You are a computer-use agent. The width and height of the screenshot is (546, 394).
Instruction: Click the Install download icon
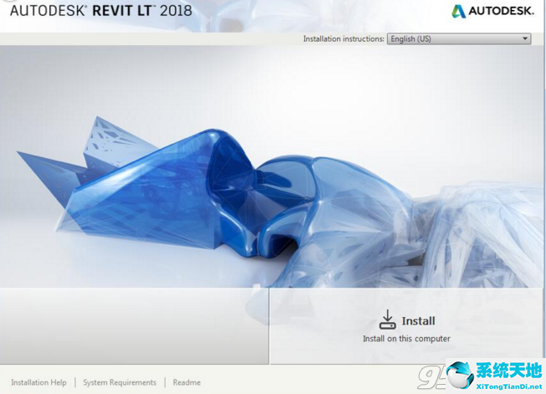pos(387,320)
